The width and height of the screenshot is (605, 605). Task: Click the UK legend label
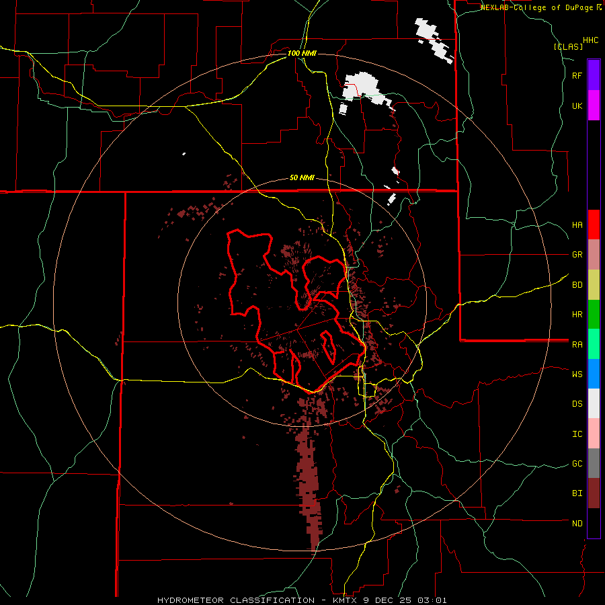(x=577, y=106)
